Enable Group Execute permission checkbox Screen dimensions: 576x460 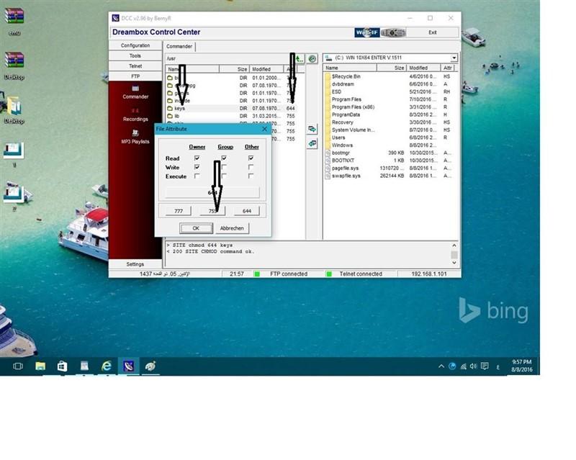tap(224, 176)
